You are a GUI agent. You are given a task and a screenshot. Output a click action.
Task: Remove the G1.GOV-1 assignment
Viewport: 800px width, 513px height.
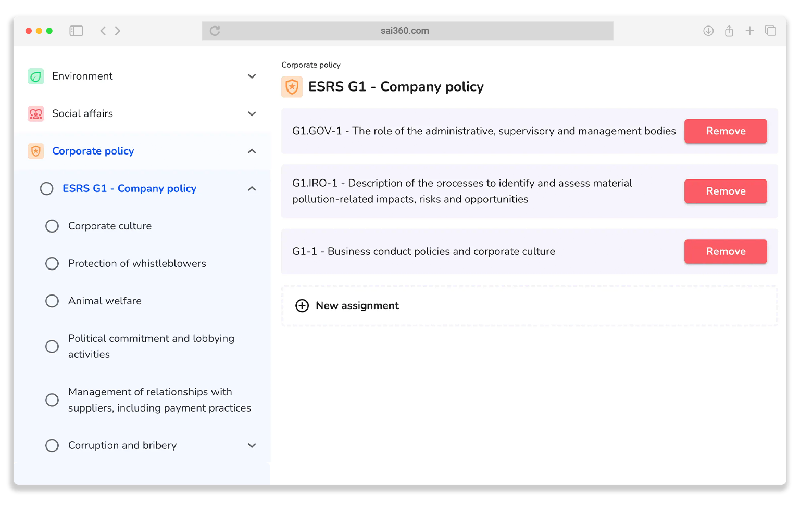pos(725,131)
